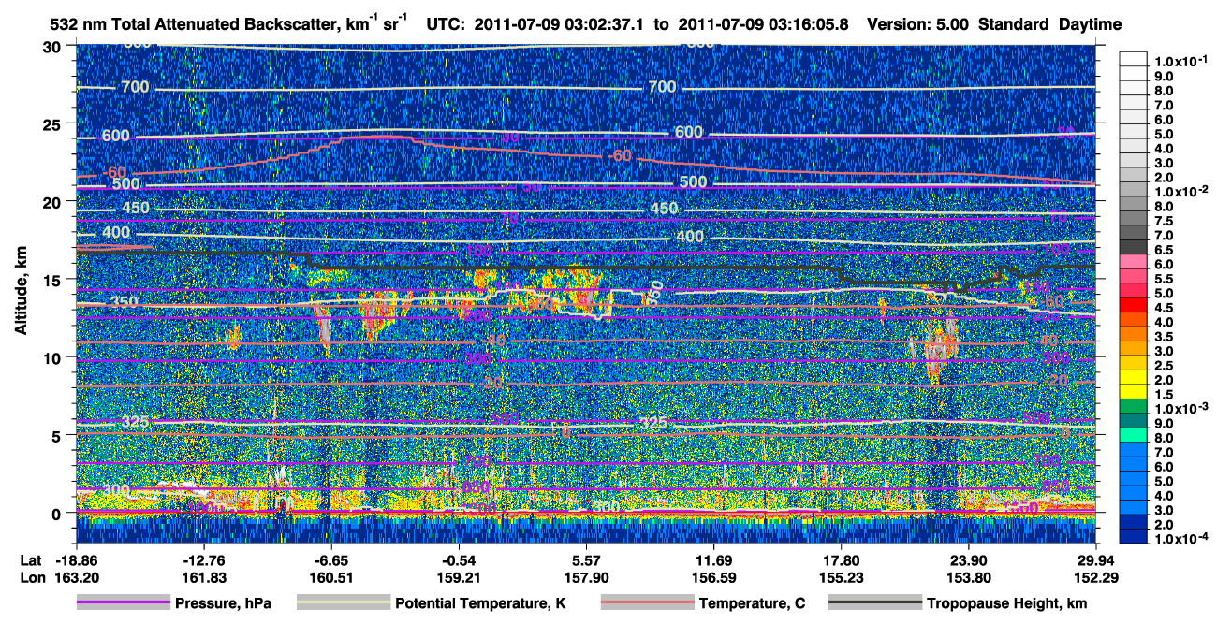Click the 'Temperature, C' legend label

[x=752, y=604]
